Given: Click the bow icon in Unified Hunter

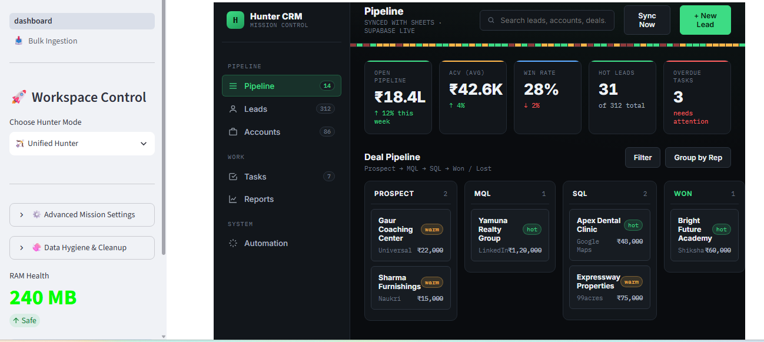Looking at the screenshot, I should (x=20, y=143).
